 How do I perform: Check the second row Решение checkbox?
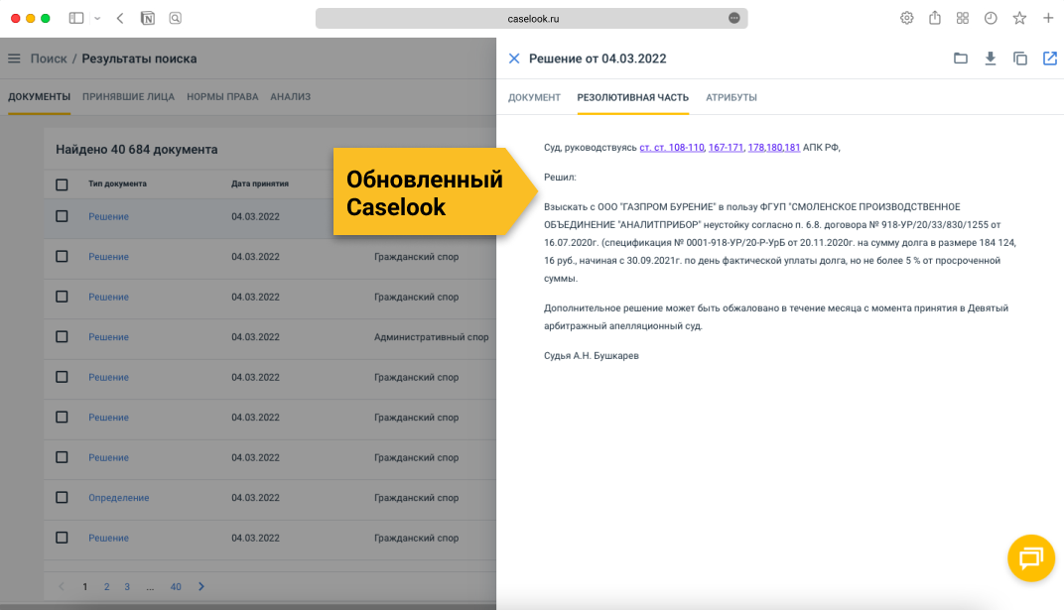[62, 256]
